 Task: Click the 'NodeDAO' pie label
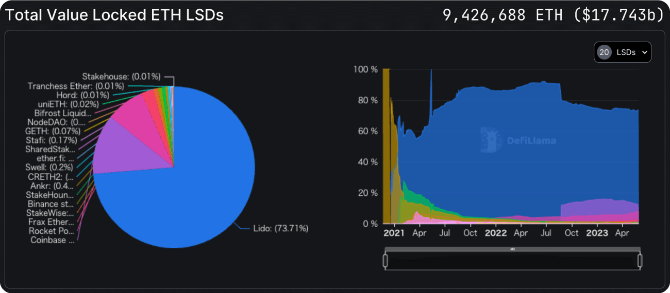tap(56, 122)
